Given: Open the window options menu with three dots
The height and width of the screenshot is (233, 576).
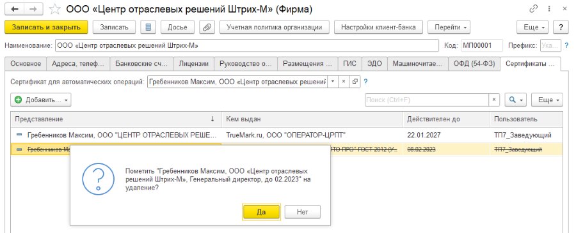Looking at the screenshot, I should point(549,9).
